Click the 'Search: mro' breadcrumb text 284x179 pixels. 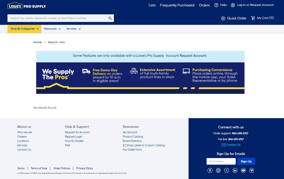(56, 42)
